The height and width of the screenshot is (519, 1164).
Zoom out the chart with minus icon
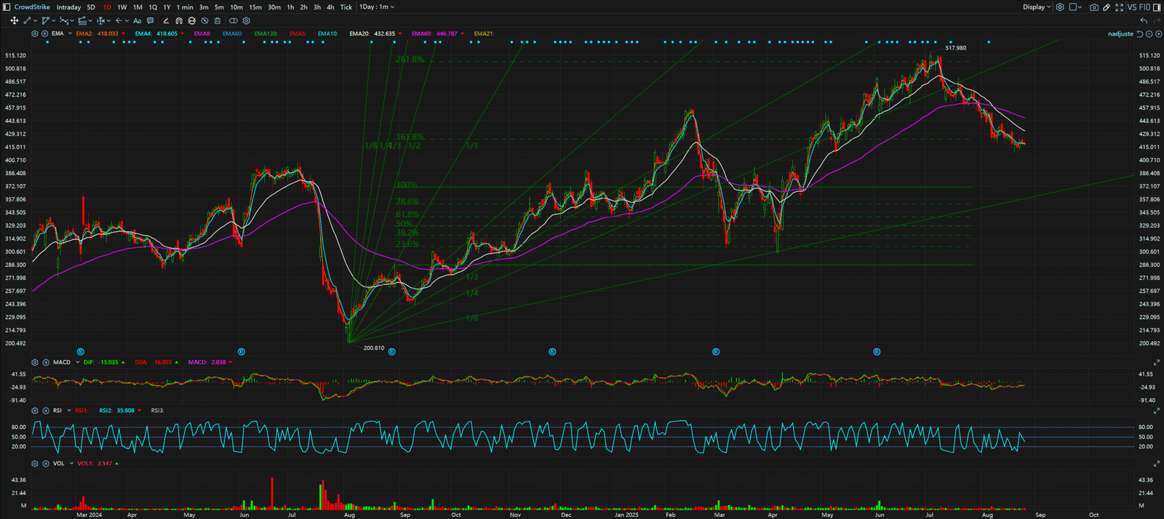click(x=1149, y=34)
